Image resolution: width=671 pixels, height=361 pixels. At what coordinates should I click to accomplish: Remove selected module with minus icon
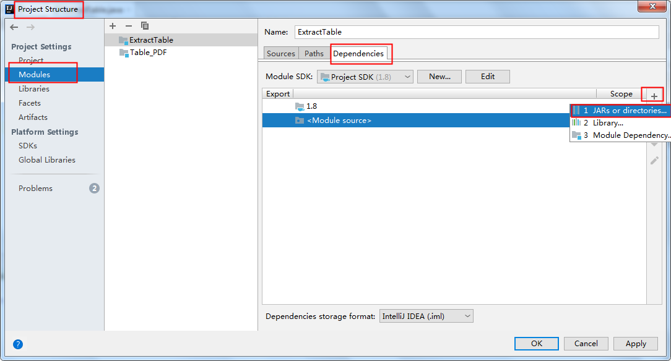[128, 26]
